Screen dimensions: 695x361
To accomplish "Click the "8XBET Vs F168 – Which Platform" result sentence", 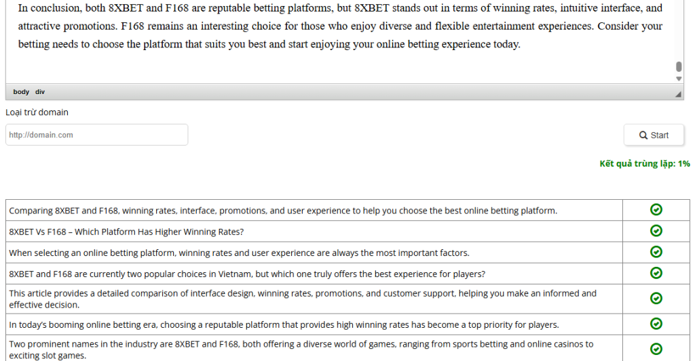I will 126,232.
